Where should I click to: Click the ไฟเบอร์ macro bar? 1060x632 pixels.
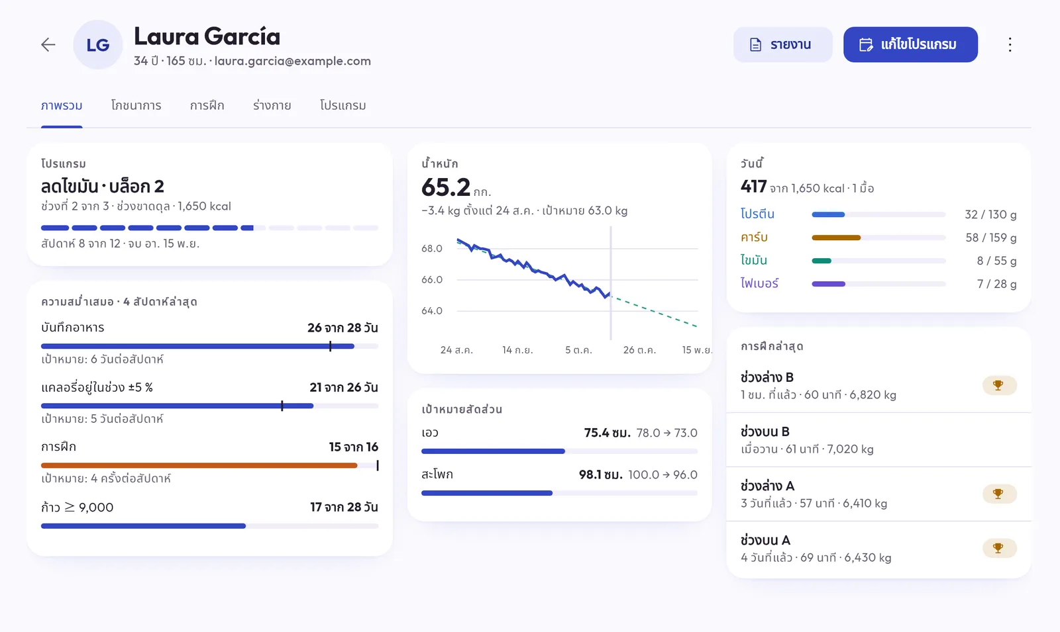pyautogui.click(x=878, y=284)
